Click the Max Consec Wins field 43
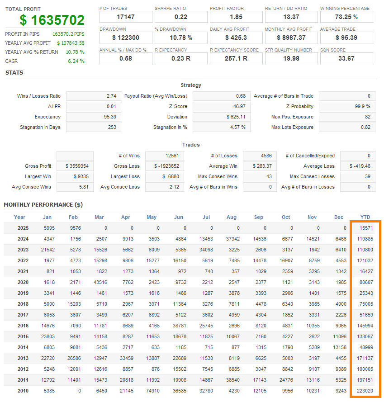The width and height of the screenshot is (384, 402). [260, 177]
